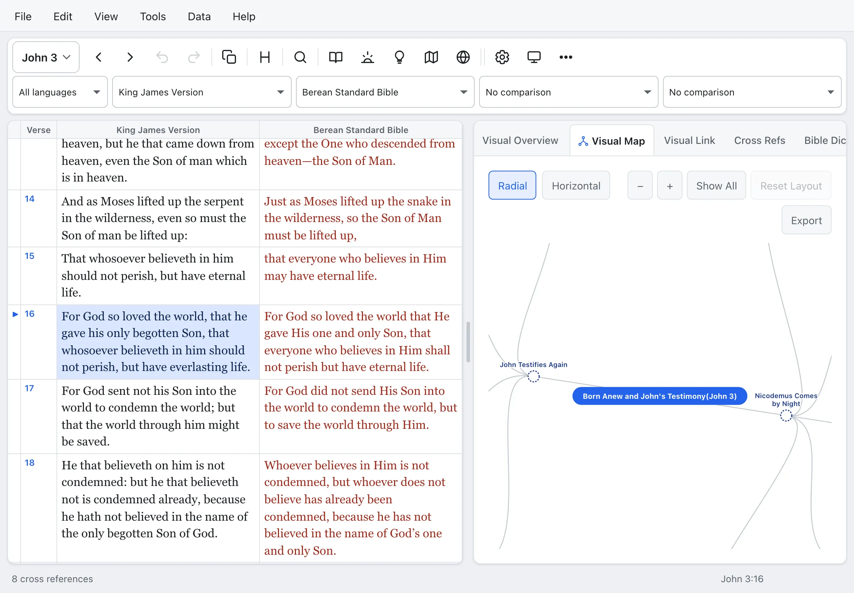The height and width of the screenshot is (593, 854).
Task: Click the John Testifies Again node circle
Action: pyautogui.click(x=533, y=376)
